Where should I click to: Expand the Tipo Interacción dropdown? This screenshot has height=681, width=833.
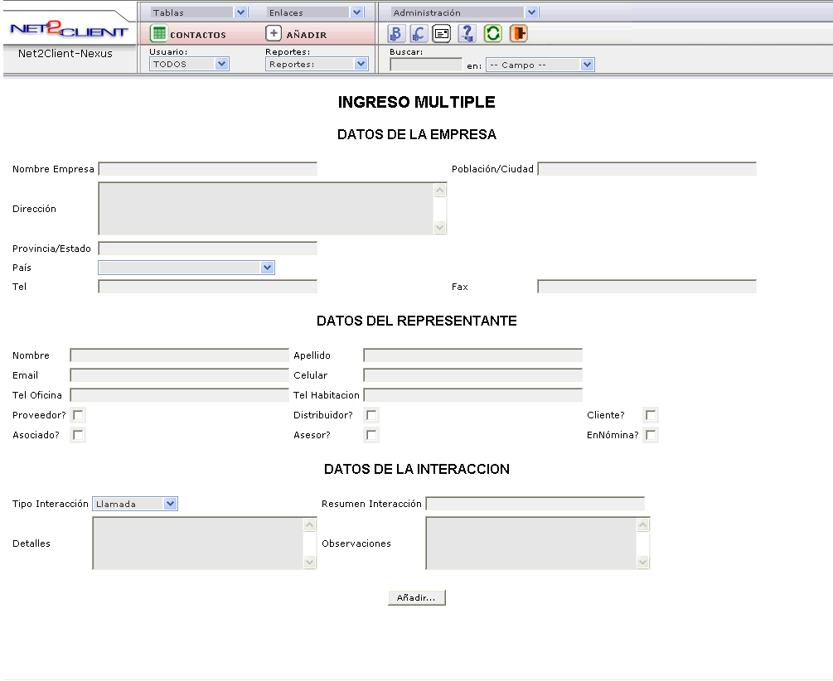[135, 504]
